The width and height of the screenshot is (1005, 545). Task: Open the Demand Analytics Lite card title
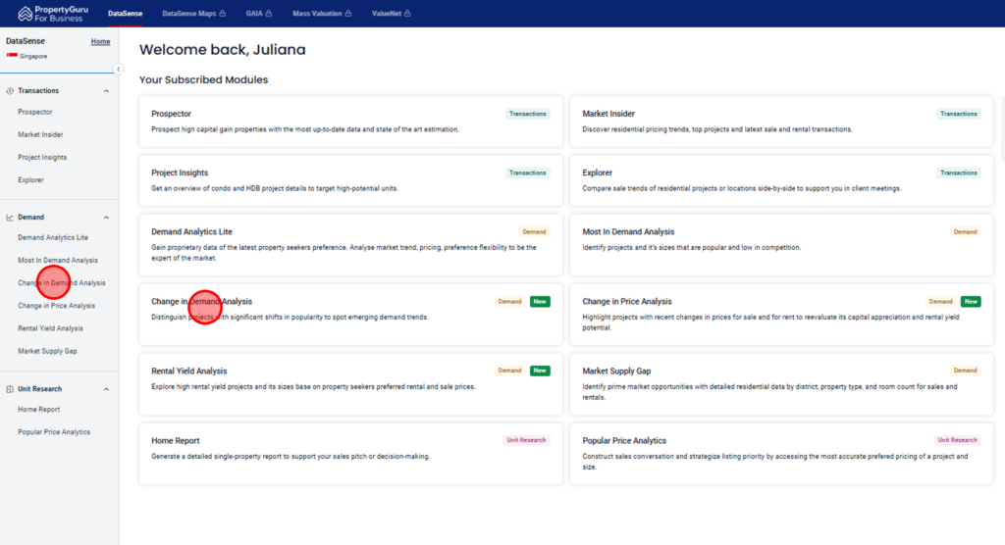[191, 232]
